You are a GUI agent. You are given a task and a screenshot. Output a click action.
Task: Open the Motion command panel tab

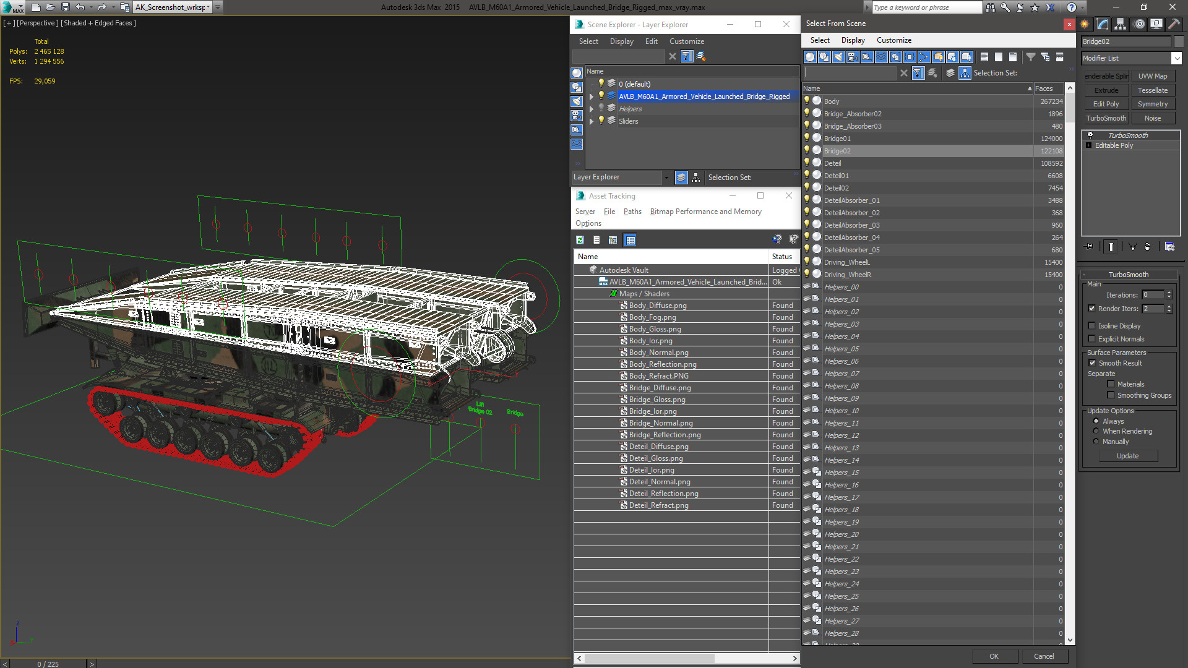tap(1139, 24)
